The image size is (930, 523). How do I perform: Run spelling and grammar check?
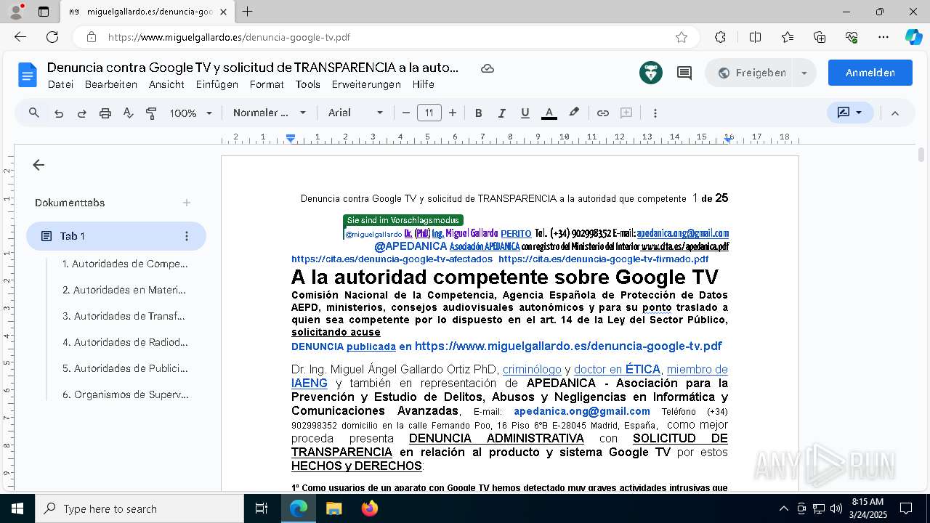click(129, 113)
